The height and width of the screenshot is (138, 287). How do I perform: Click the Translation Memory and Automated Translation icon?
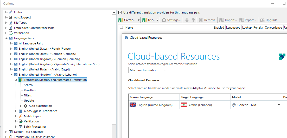21,80
